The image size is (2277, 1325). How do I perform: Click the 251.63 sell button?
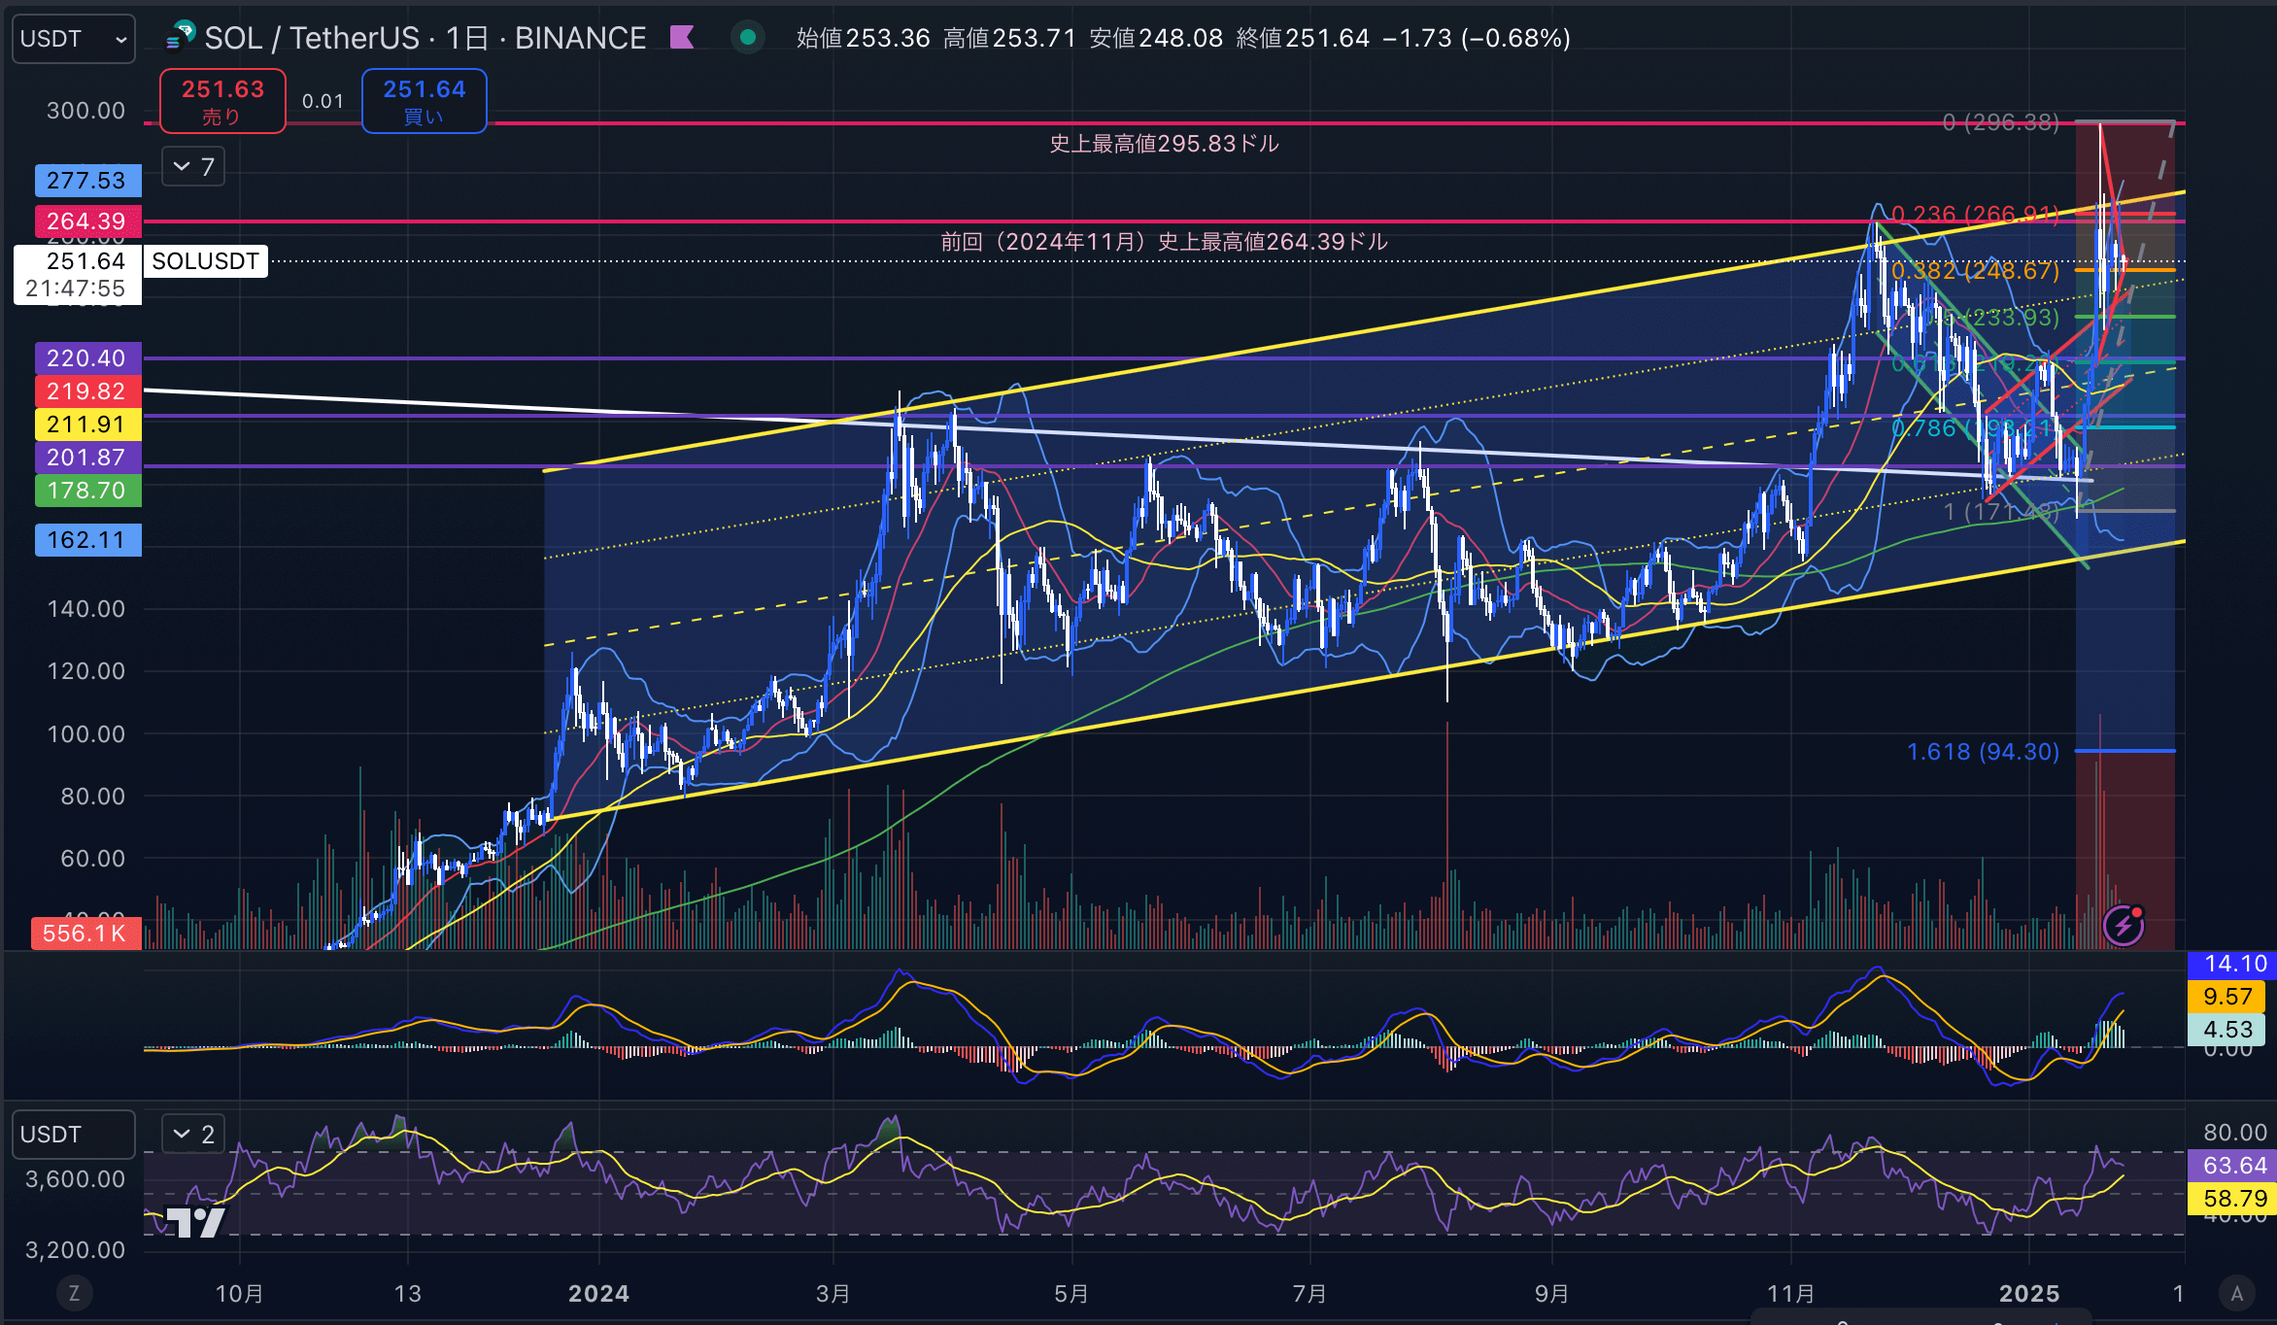[222, 101]
